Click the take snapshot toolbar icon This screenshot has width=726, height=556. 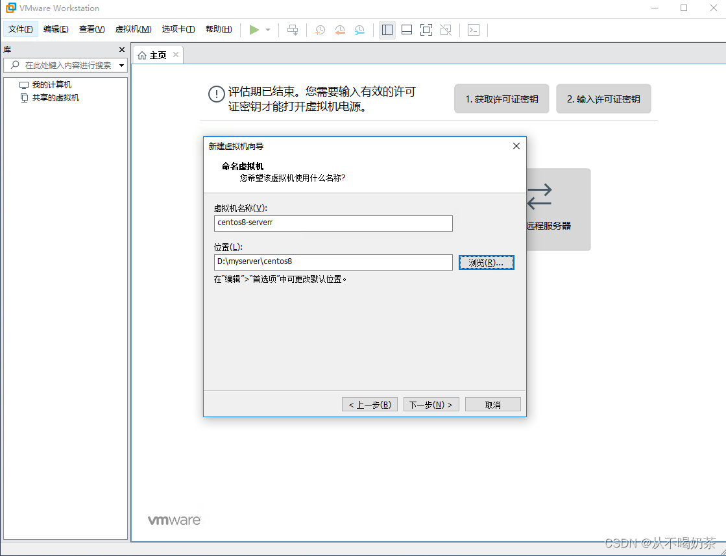pos(320,30)
